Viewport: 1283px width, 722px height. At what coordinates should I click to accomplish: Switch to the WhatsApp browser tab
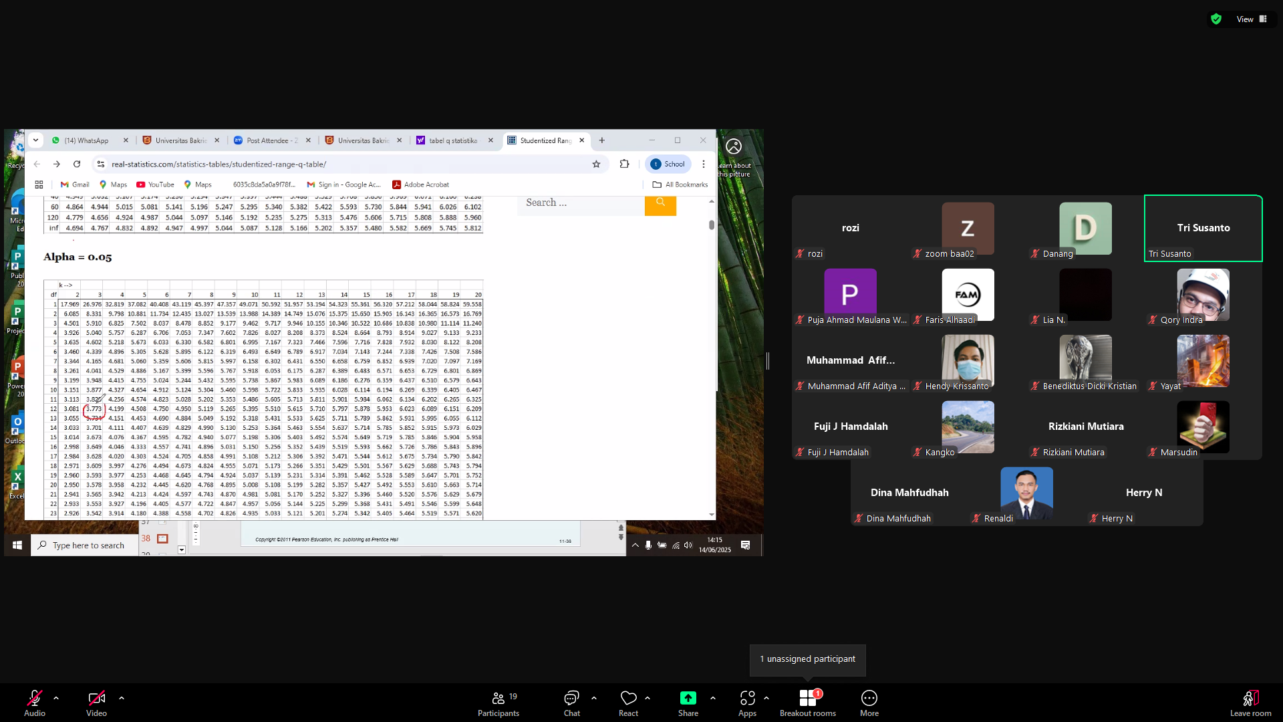pos(90,140)
